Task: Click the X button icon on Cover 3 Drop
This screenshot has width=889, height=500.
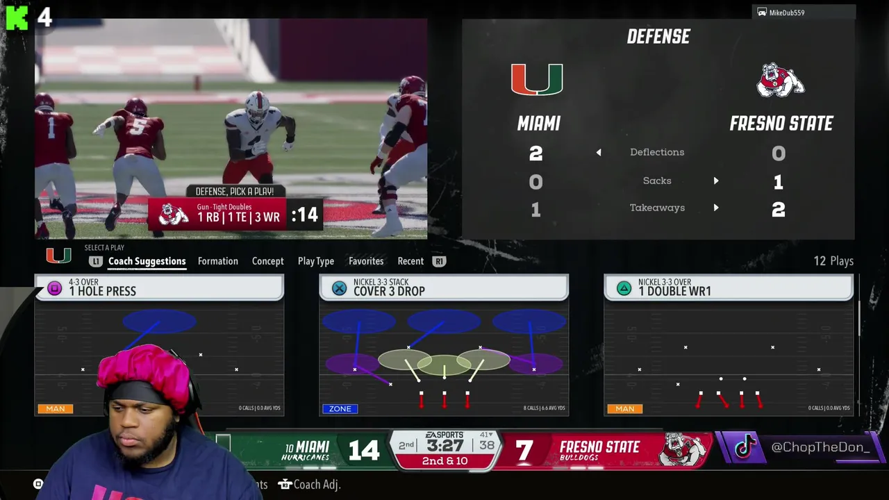Action: [339, 289]
